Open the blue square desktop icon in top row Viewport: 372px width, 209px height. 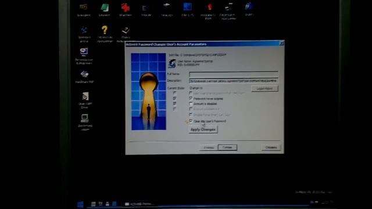[x=187, y=7]
